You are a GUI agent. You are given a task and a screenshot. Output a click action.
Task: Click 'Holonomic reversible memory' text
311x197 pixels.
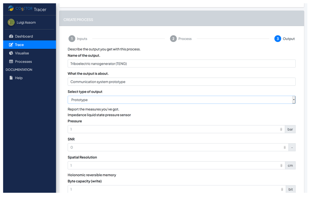pyautogui.click(x=92, y=175)
